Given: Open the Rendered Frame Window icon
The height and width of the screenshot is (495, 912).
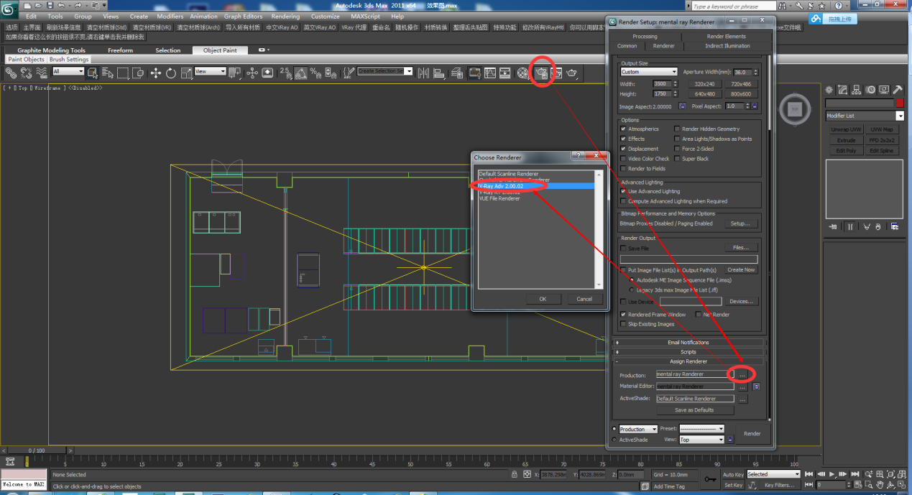Looking at the screenshot, I should (556, 73).
